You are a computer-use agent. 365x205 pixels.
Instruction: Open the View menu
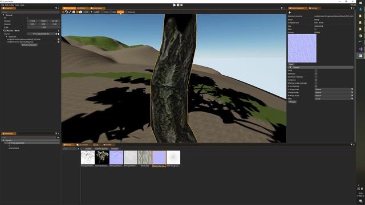coord(22,5)
